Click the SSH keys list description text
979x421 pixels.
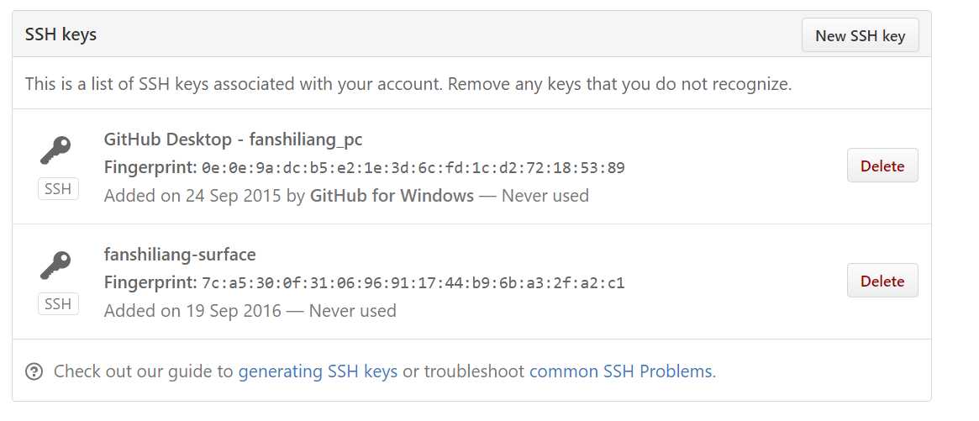408,84
